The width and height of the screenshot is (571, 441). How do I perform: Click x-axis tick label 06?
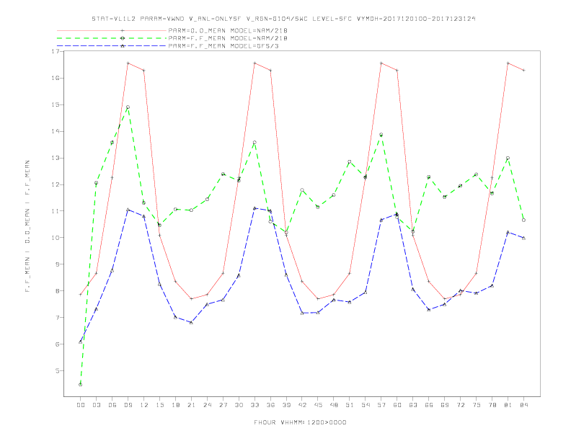112,405
